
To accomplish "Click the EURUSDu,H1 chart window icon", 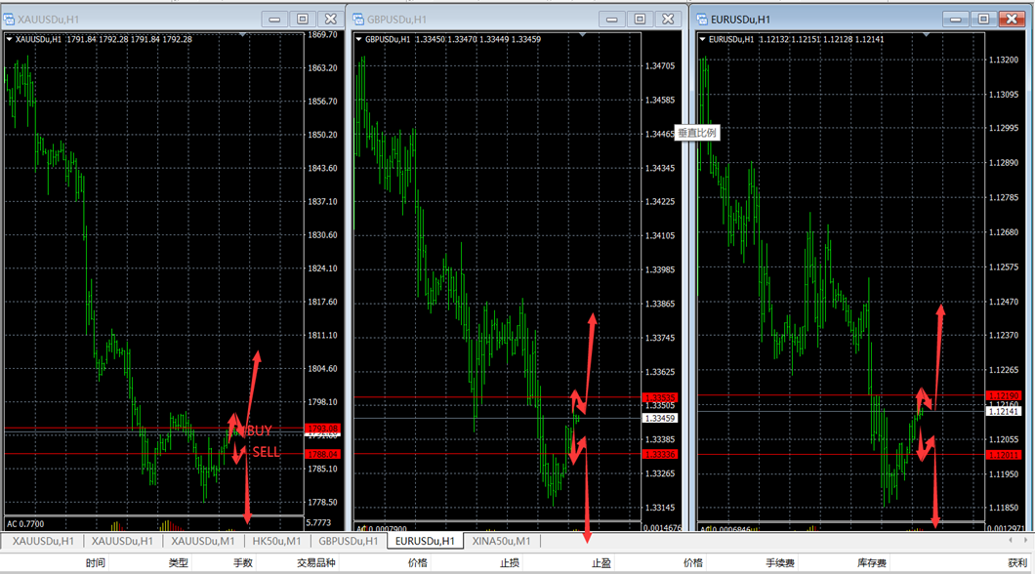I will point(703,20).
